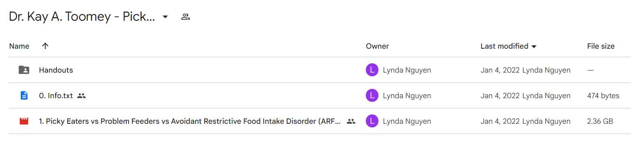631x153 pixels.
Task: Click the shared icon next to Info.txt
Action: pyautogui.click(x=81, y=96)
